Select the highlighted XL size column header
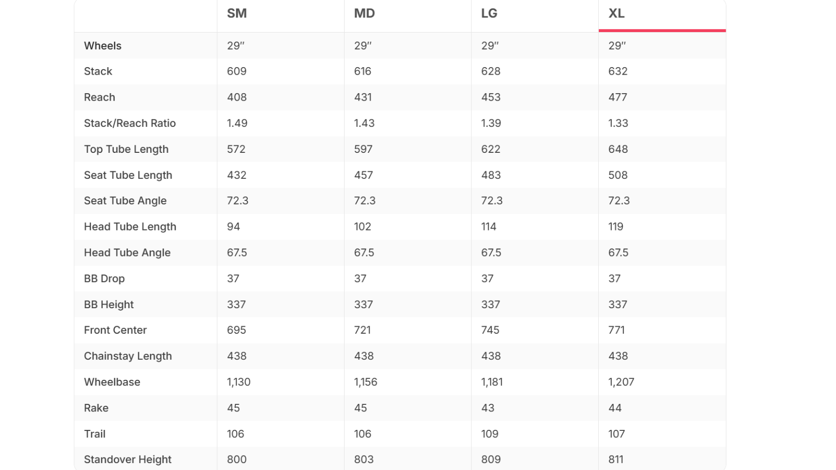This screenshot has height=470, width=836. 616,14
